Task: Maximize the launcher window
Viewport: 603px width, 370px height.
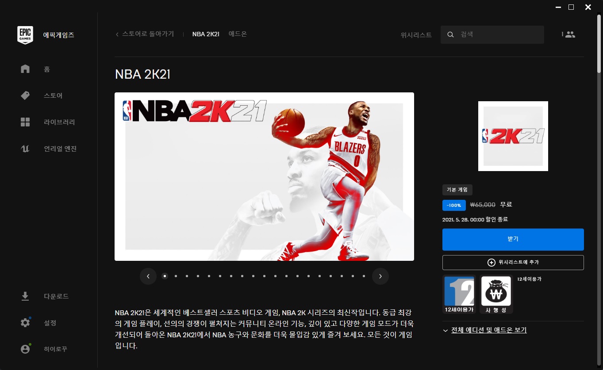Action: coord(571,7)
